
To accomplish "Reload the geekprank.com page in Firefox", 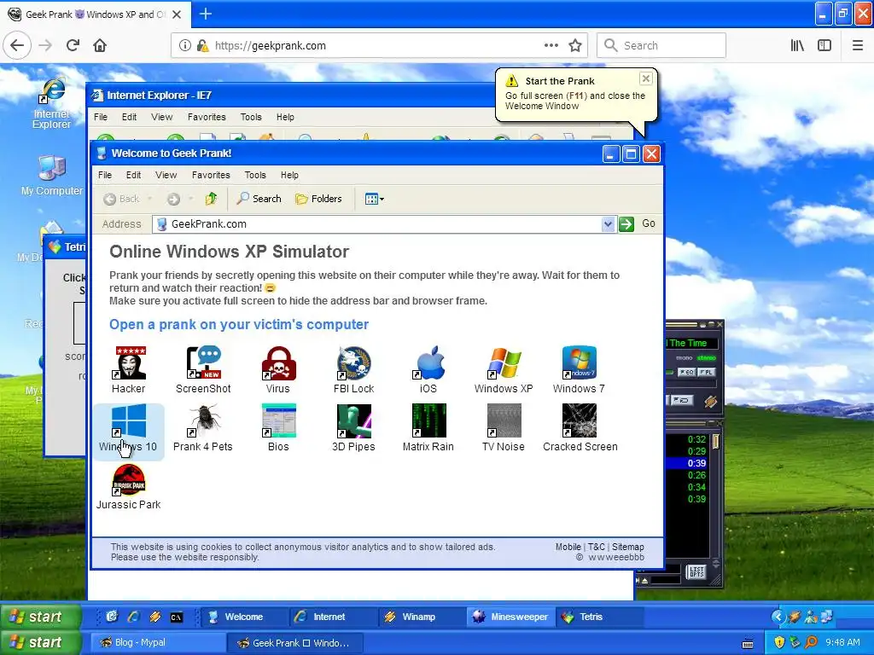I will (73, 45).
